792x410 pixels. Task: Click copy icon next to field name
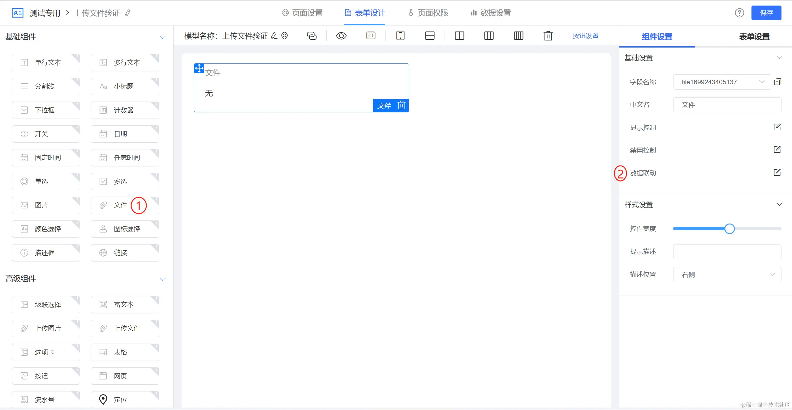(x=778, y=82)
